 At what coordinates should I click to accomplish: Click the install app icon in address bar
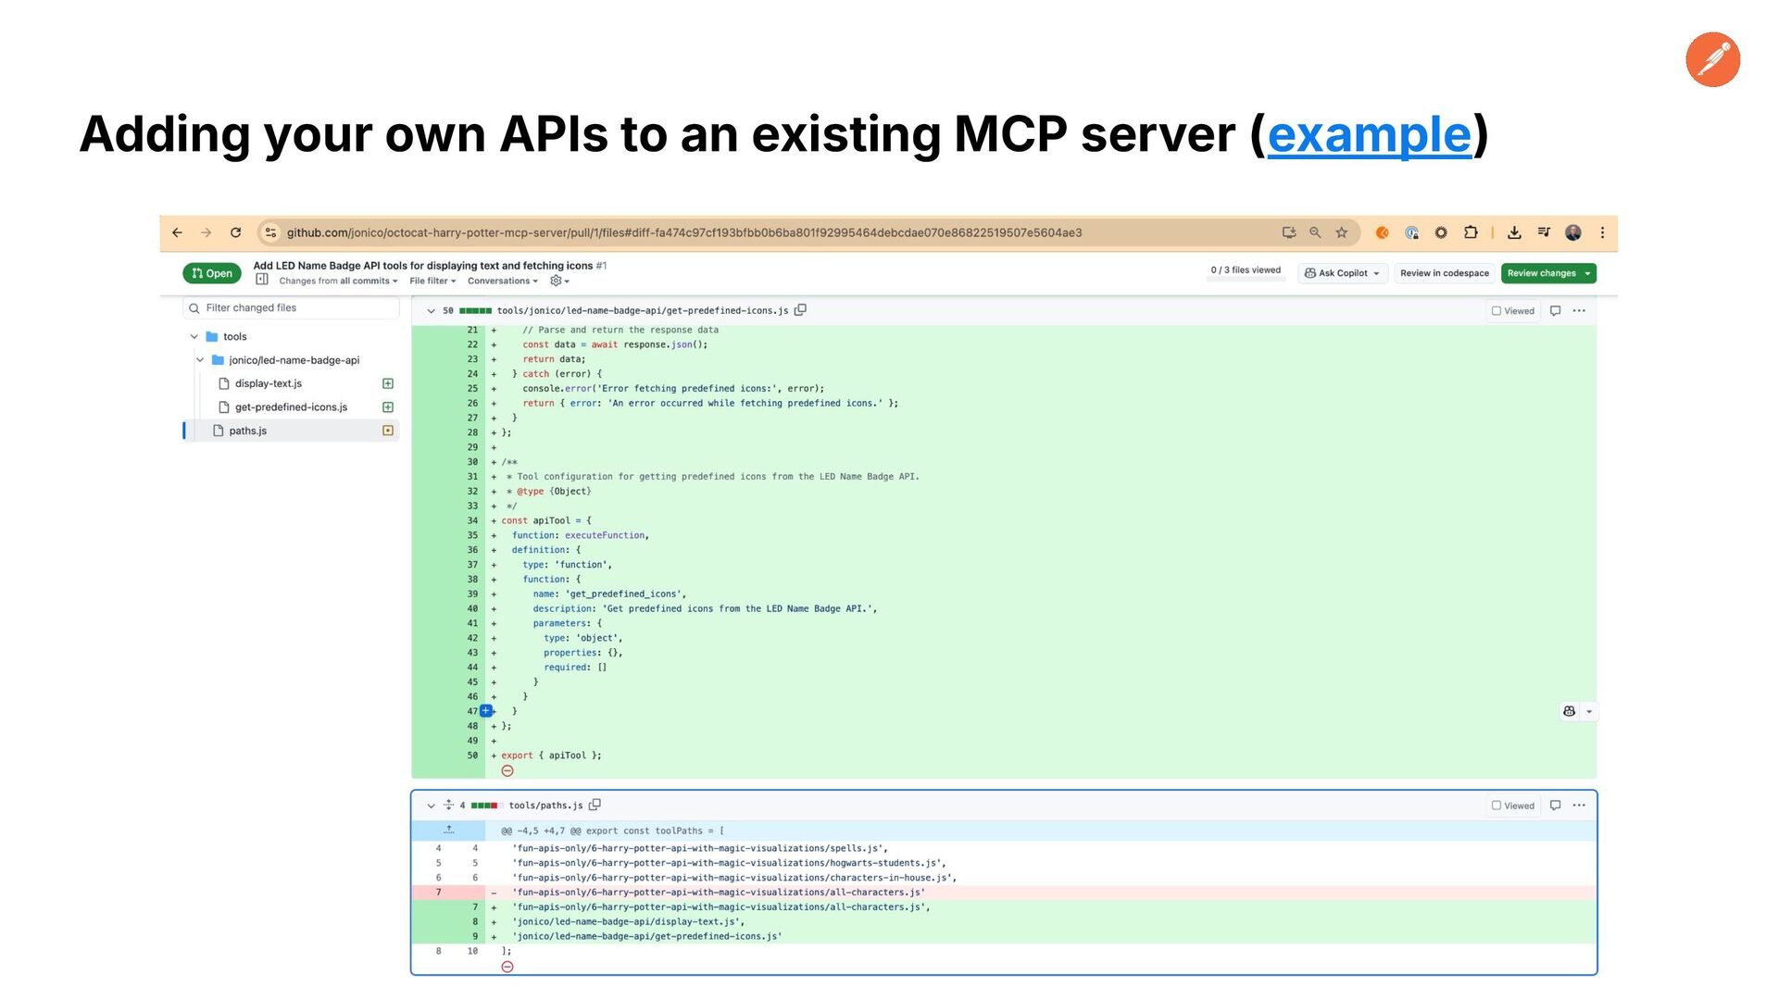pos(1288,232)
